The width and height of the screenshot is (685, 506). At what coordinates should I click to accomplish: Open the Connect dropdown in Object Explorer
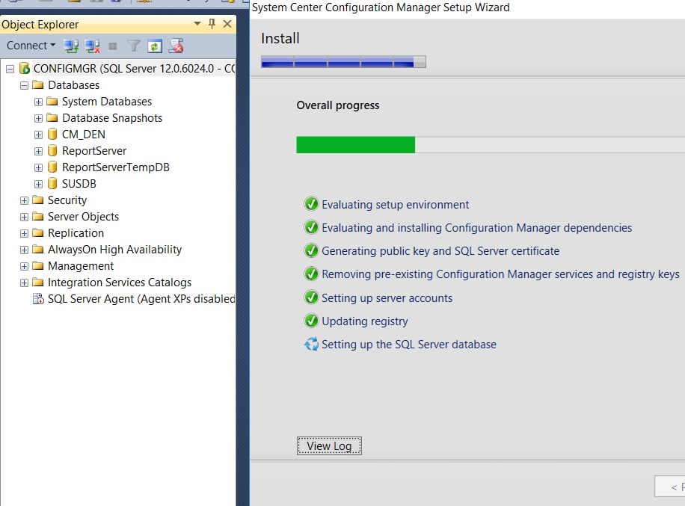(31, 46)
